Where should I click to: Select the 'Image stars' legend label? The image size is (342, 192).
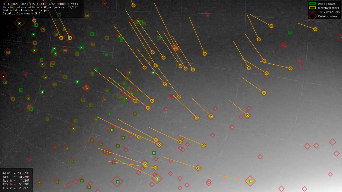[x=326, y=4]
